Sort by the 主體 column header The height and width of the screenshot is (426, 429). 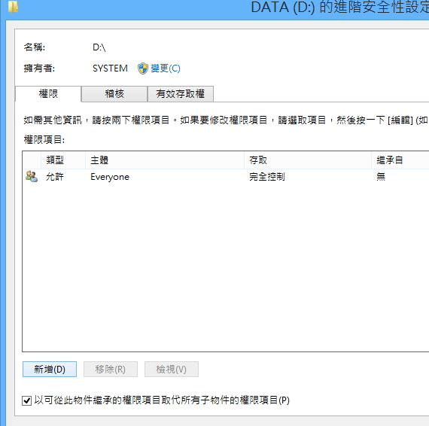(x=165, y=160)
